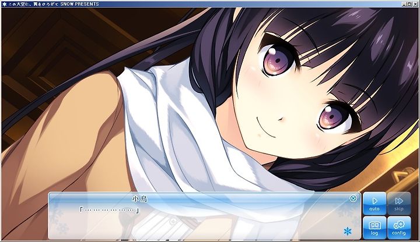Minimize the game window
Image resolution: width=420 pixels, height=242 pixels.
(404, 4)
